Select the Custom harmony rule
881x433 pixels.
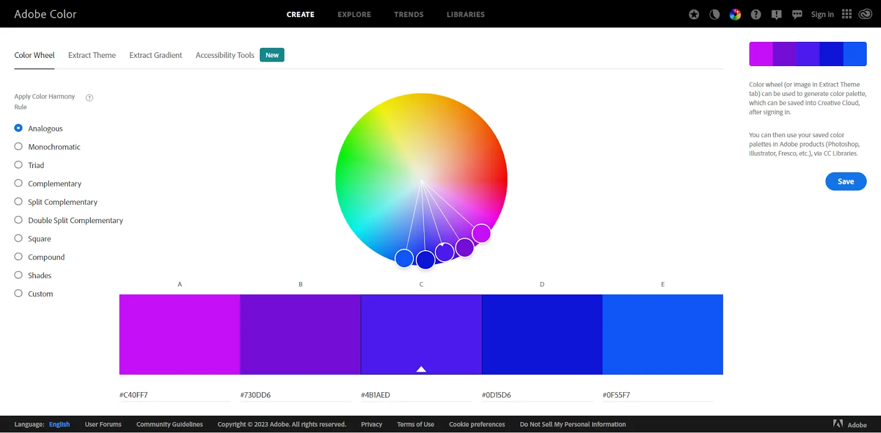(x=34, y=294)
